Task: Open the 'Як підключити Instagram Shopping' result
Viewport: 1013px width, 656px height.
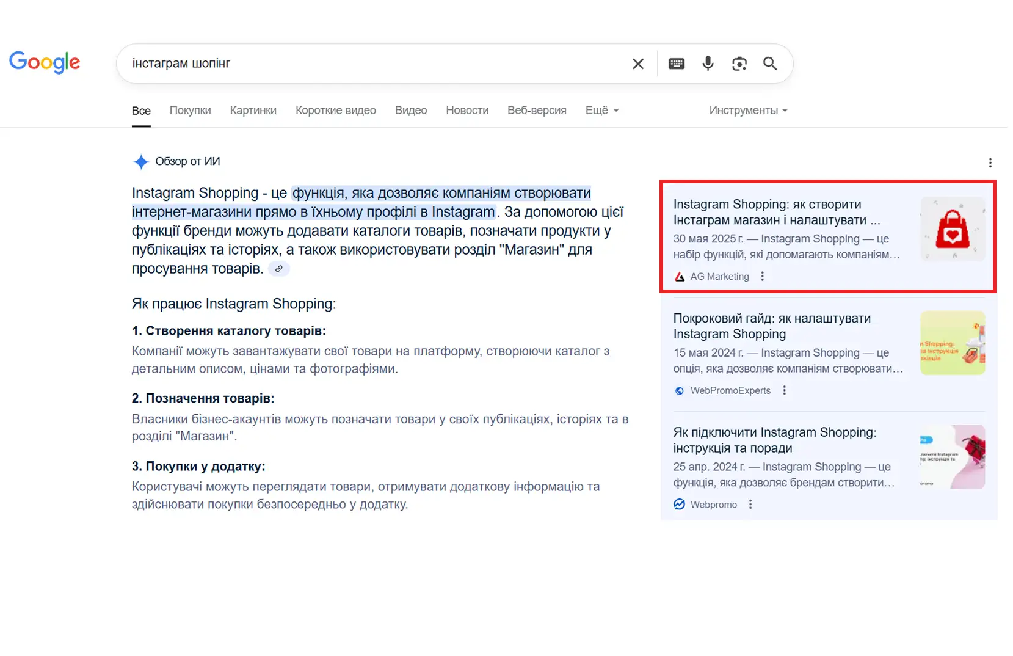Action: click(x=774, y=440)
